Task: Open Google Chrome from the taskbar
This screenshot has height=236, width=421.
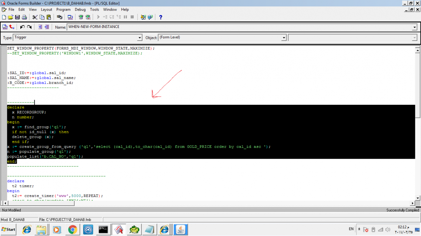Action: pos(73,229)
